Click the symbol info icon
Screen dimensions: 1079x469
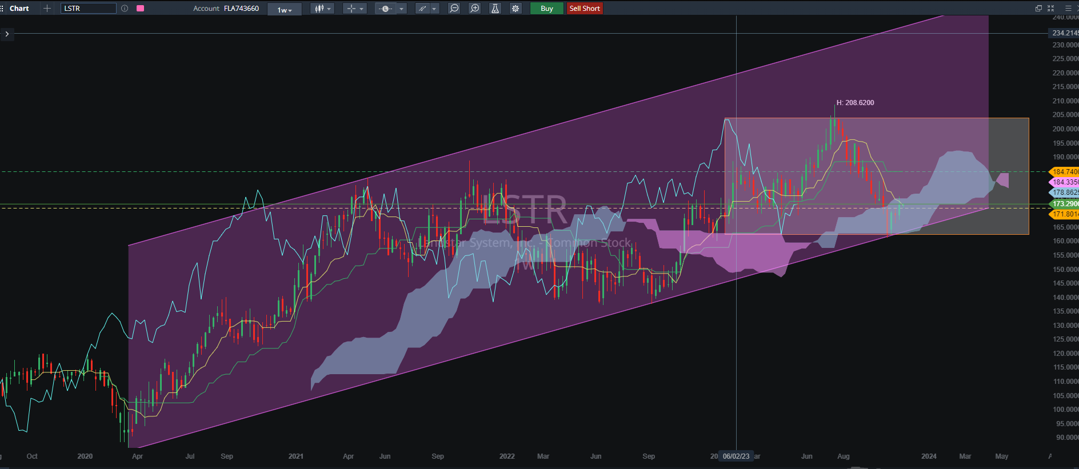click(x=125, y=9)
